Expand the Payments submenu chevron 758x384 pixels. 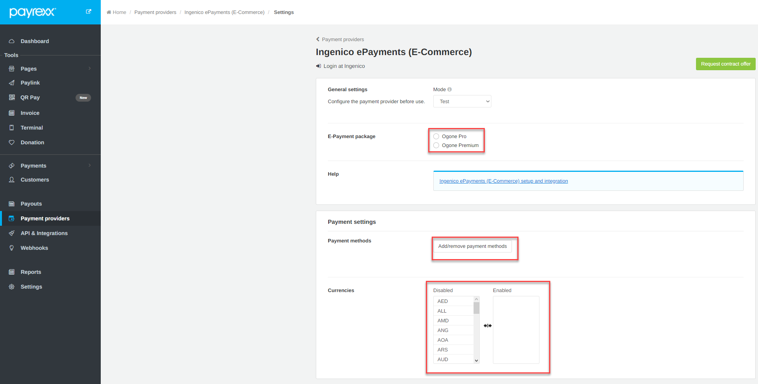[x=90, y=165]
